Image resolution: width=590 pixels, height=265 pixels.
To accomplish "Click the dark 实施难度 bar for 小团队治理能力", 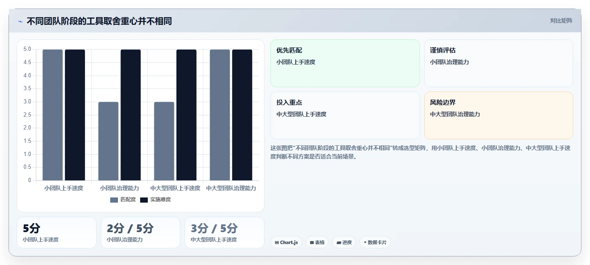I will coord(131,115).
